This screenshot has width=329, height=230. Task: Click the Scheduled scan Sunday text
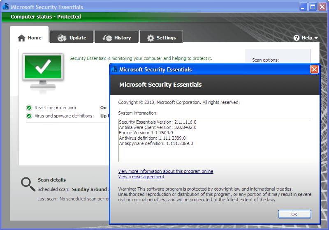(73, 189)
